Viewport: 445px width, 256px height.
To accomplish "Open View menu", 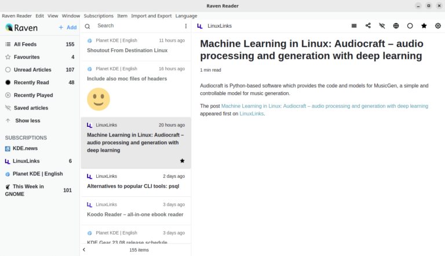I will (x=53, y=16).
